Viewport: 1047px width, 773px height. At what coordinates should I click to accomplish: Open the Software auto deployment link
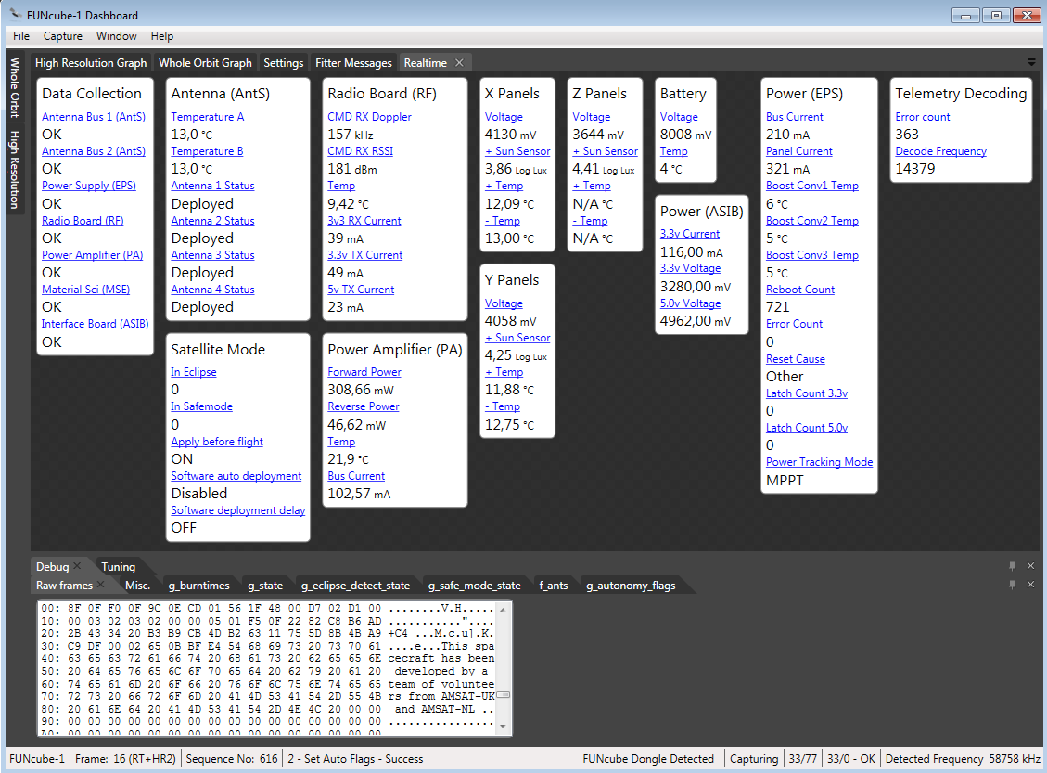[236, 476]
